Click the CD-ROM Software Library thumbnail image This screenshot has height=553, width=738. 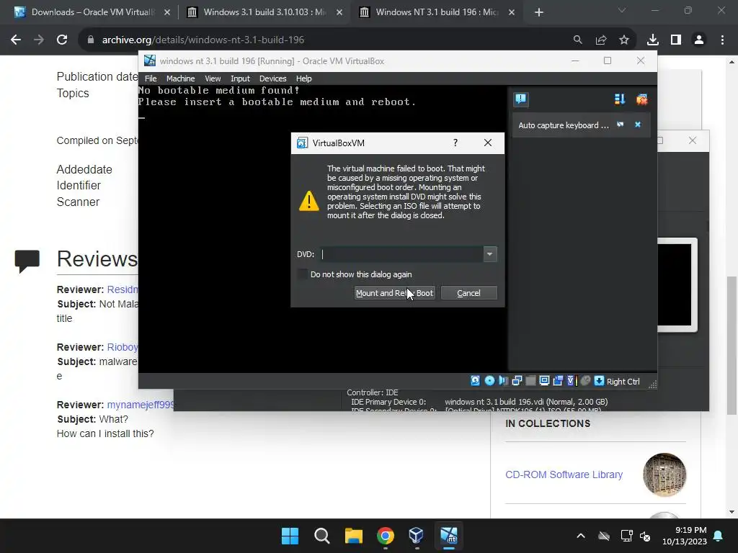[x=664, y=475]
